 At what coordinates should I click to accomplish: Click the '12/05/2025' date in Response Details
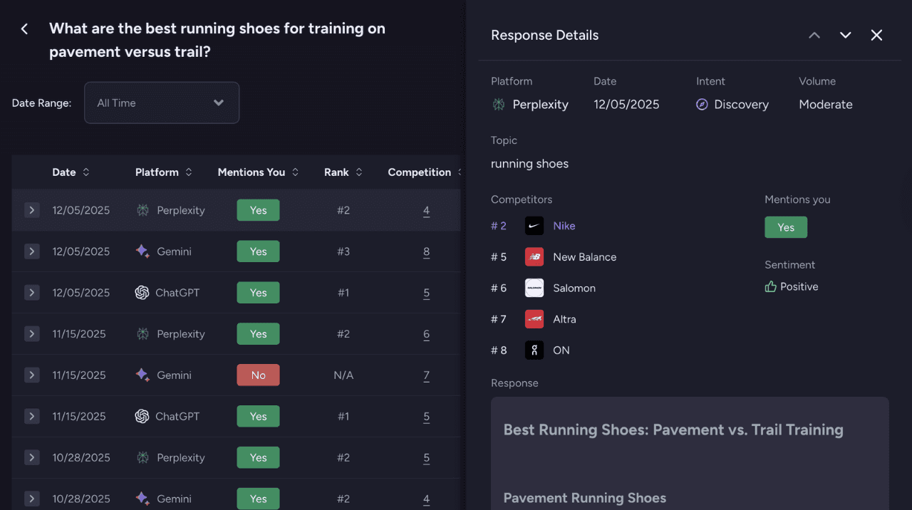(x=627, y=105)
